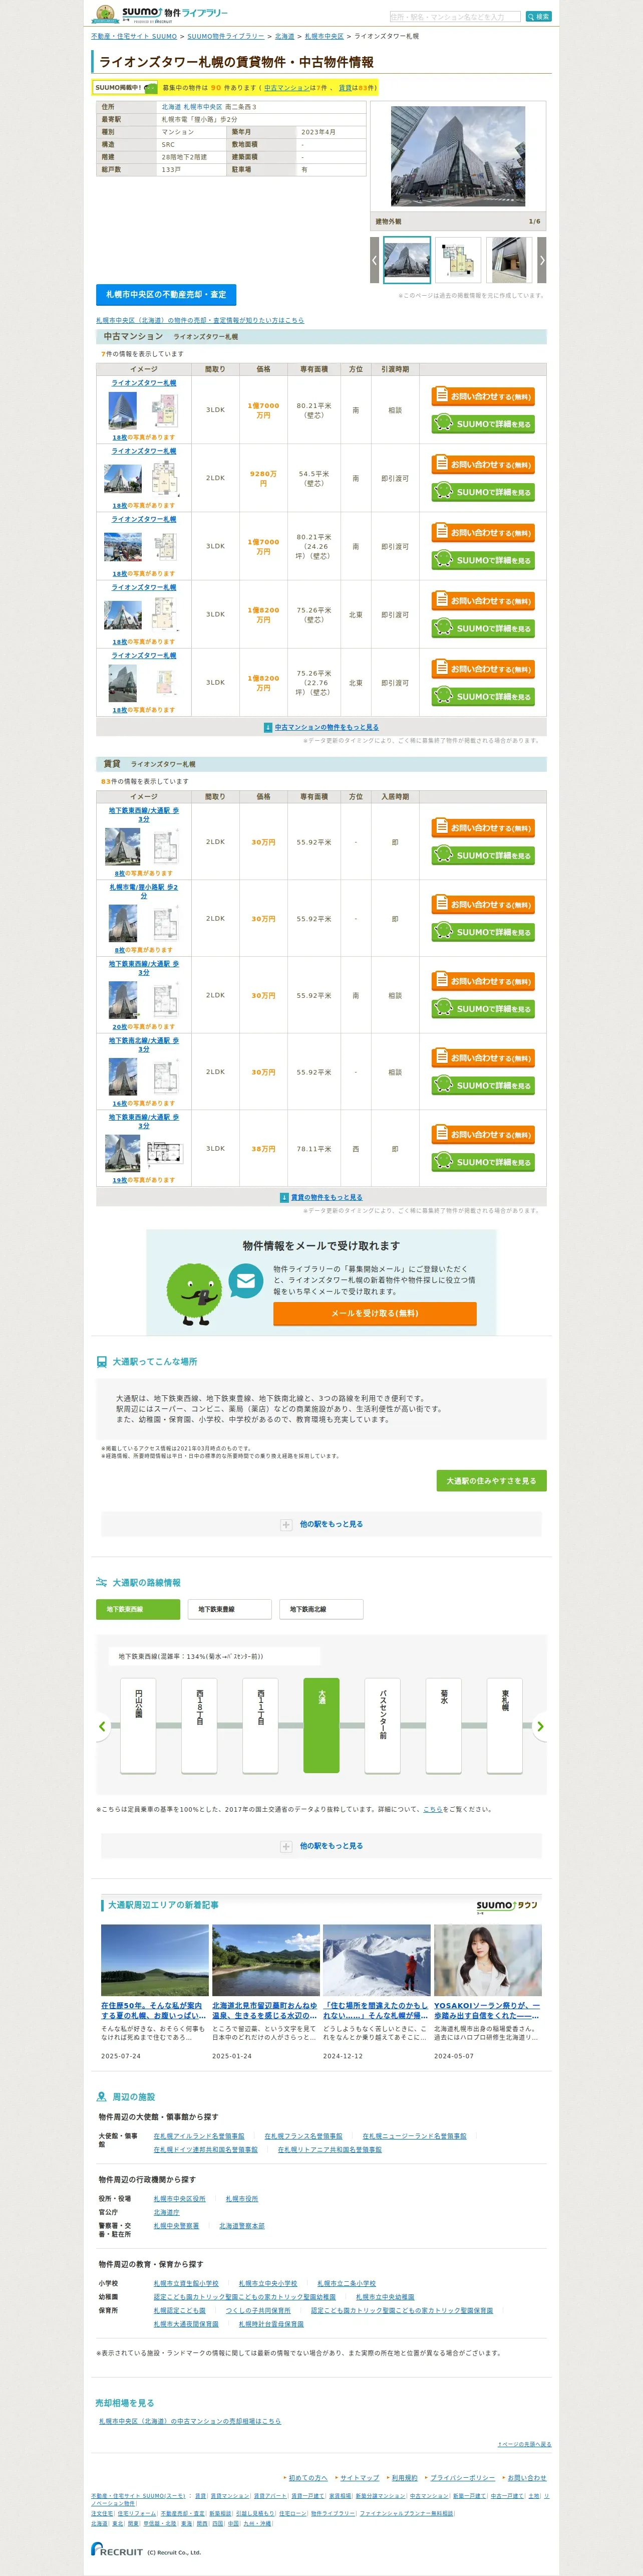Open 在札幌アイルランド名誉領事館 link
Screen dimensions: 643x2576
(x=198, y=2136)
